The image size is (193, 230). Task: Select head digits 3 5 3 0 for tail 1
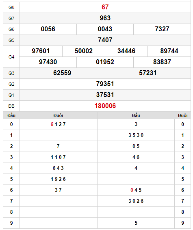pyautogui.click(x=136, y=135)
